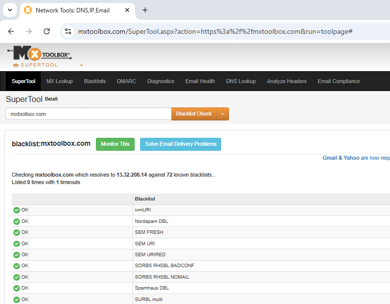The width and height of the screenshot is (390, 304).
Task: Open the Diagnostics nav item
Action: (160, 81)
